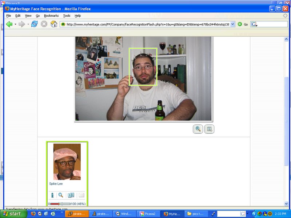Go to the Firefox Home page icon
The image size is (291, 218).
[54, 24]
